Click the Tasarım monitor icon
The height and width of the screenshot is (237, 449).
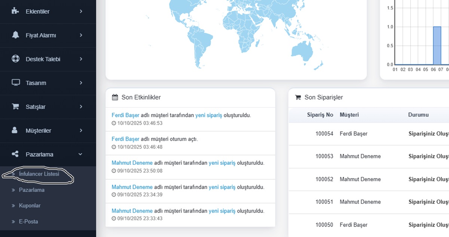pos(15,83)
